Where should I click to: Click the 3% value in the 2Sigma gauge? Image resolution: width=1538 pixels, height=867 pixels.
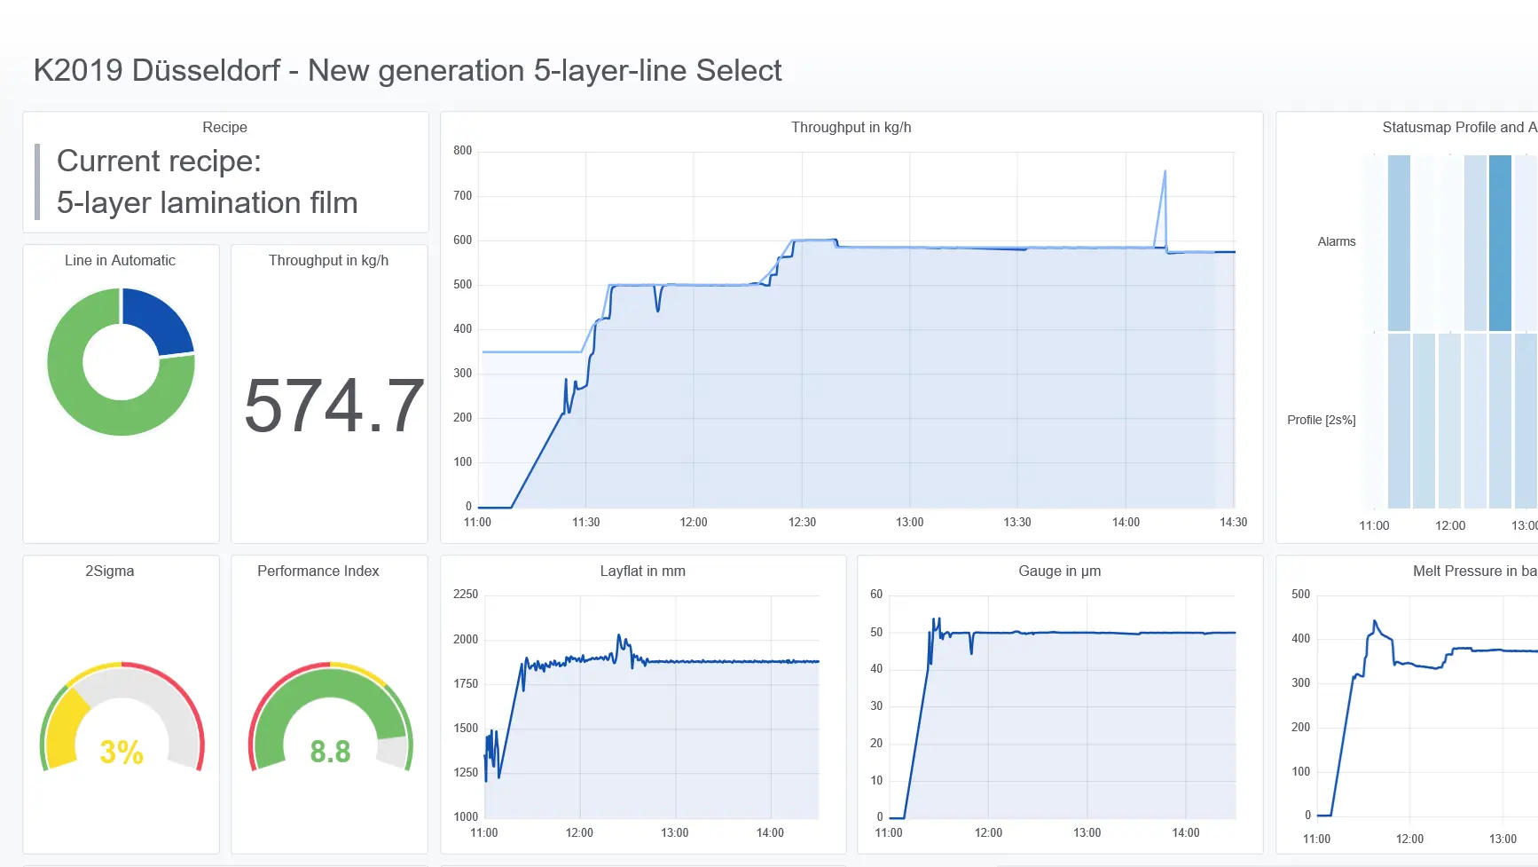pyautogui.click(x=122, y=752)
